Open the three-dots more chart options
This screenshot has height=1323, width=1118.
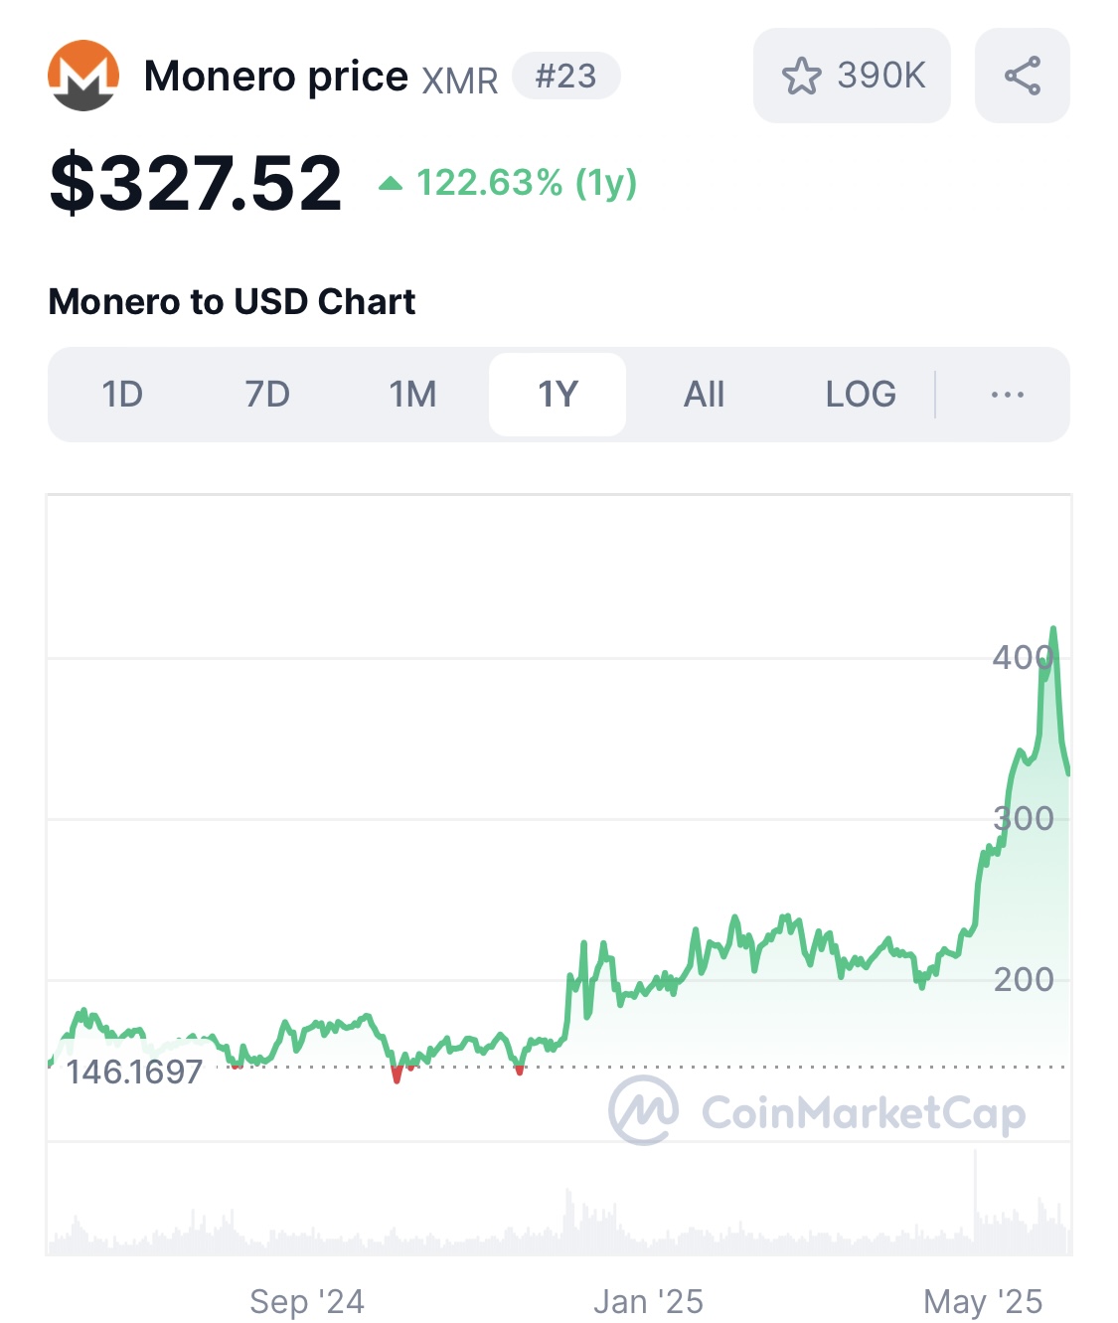click(1007, 395)
